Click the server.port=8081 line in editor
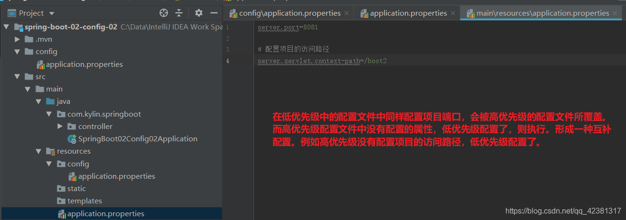 pyautogui.click(x=288, y=27)
